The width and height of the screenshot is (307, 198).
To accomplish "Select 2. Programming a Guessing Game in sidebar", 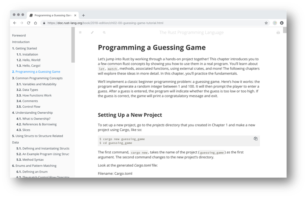I will tap(36, 72).
